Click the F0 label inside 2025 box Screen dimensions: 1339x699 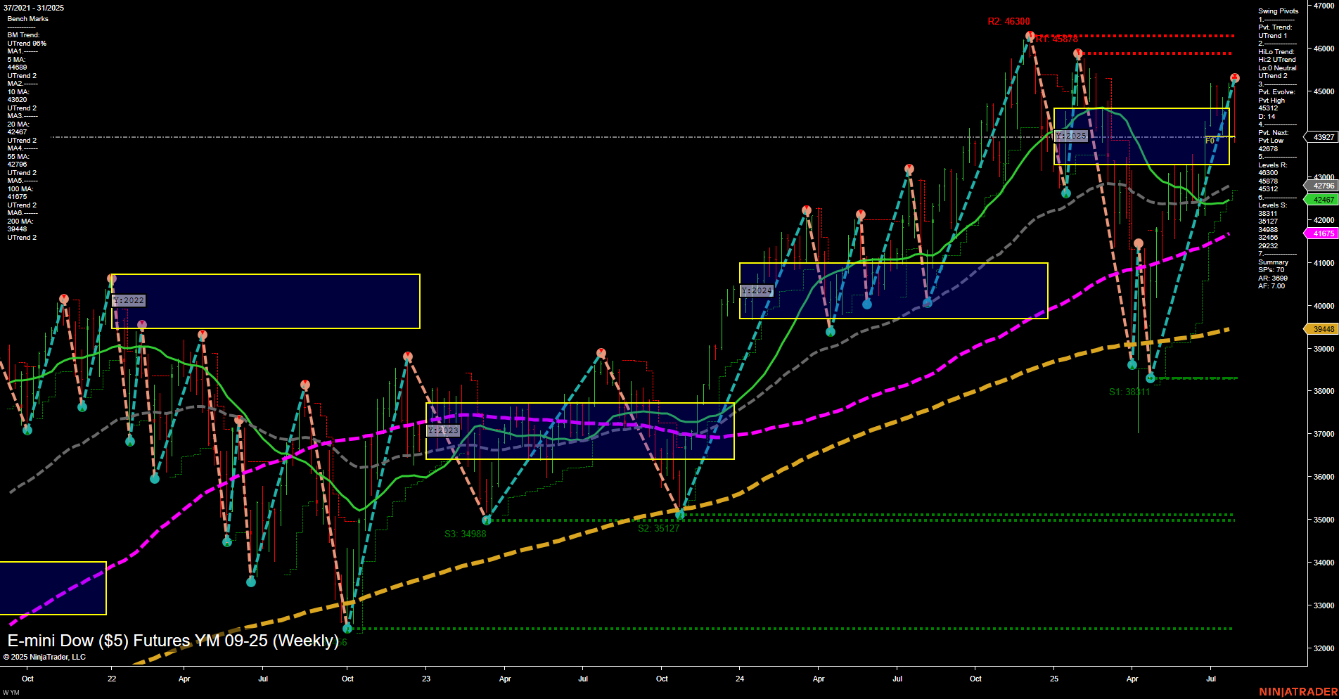[1210, 141]
